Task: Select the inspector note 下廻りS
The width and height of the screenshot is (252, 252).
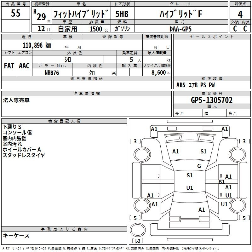Action: (x=12, y=127)
